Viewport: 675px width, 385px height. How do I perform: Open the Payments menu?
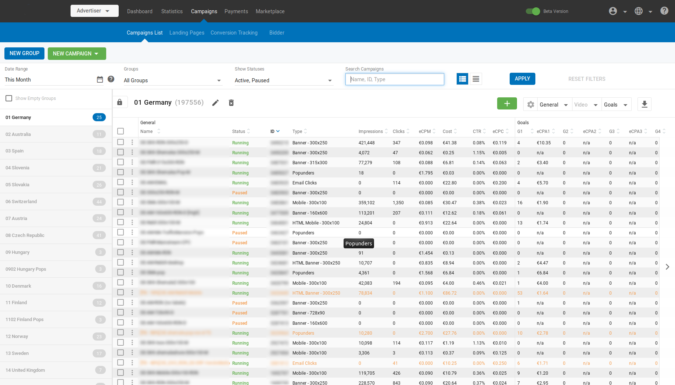coord(236,11)
